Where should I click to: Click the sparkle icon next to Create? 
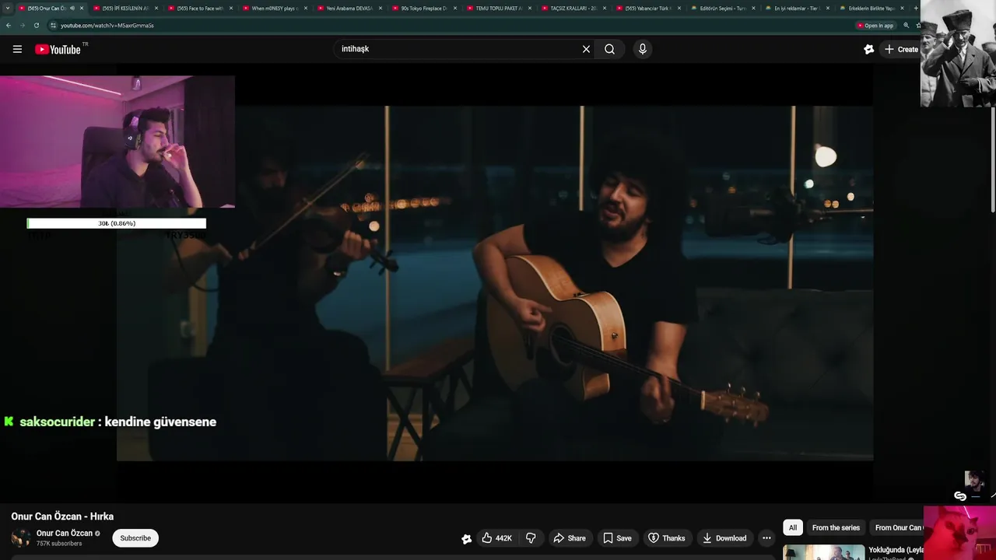868,49
